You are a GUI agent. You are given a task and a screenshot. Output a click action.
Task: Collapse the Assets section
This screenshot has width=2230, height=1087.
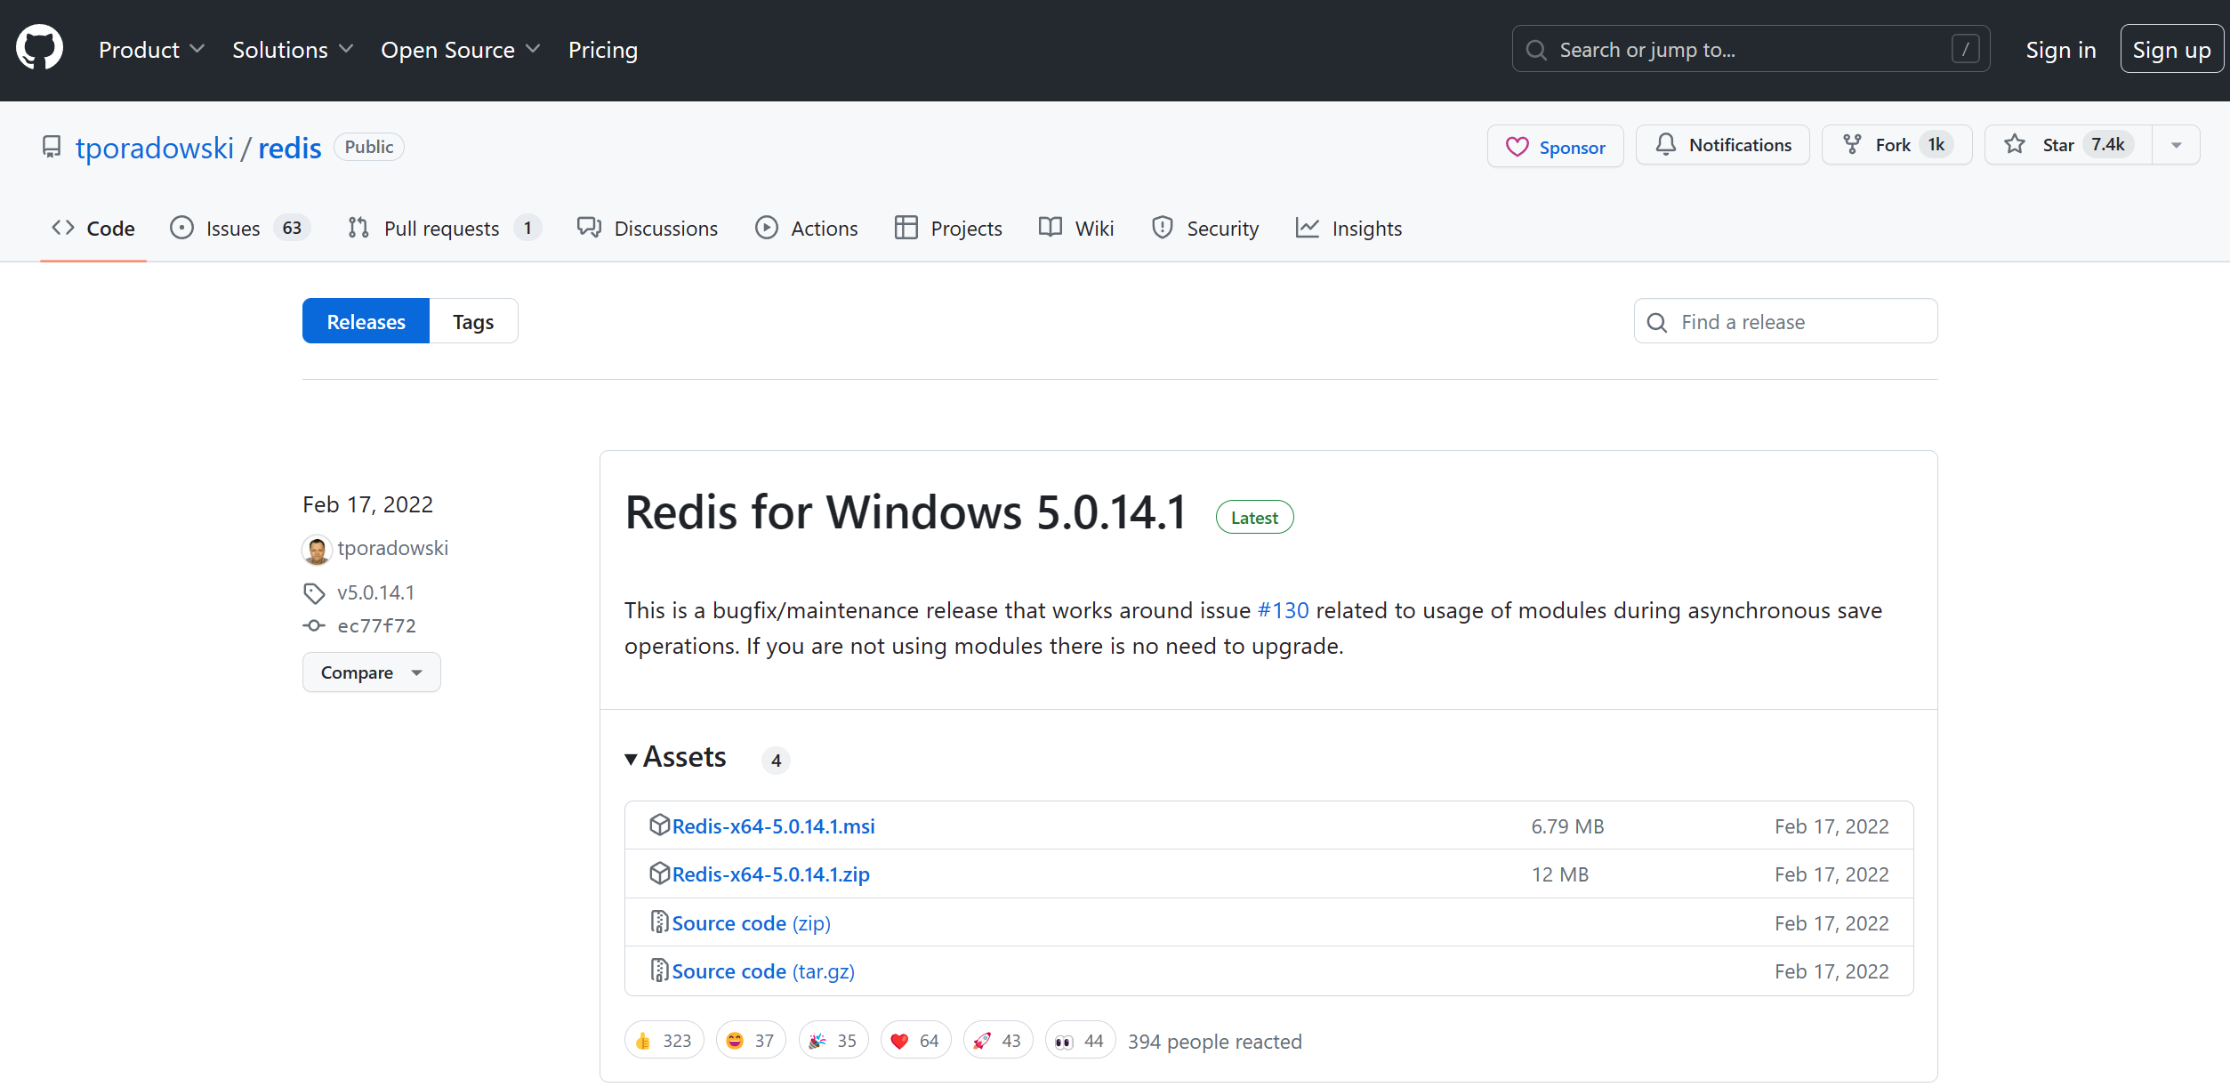click(x=676, y=757)
